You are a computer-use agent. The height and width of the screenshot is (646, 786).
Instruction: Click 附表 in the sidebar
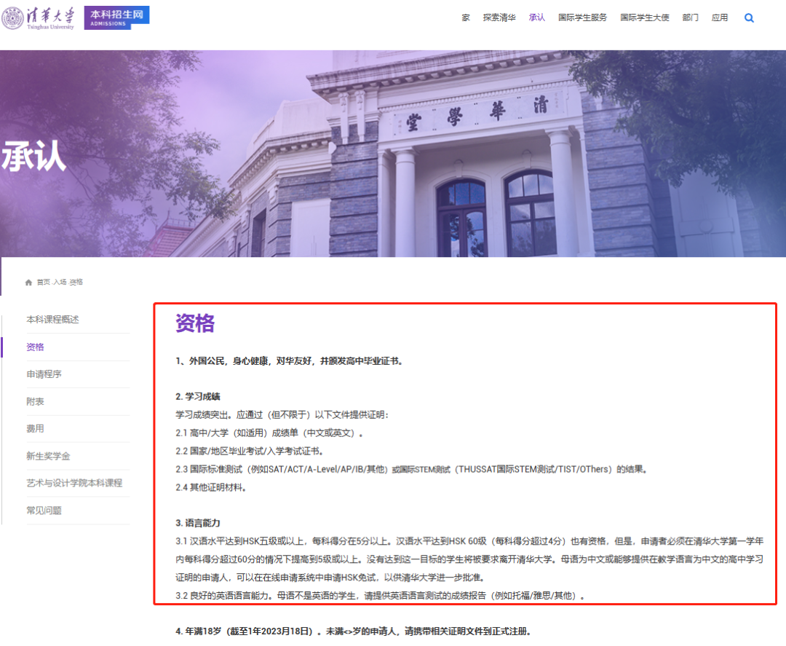pyautogui.click(x=35, y=401)
